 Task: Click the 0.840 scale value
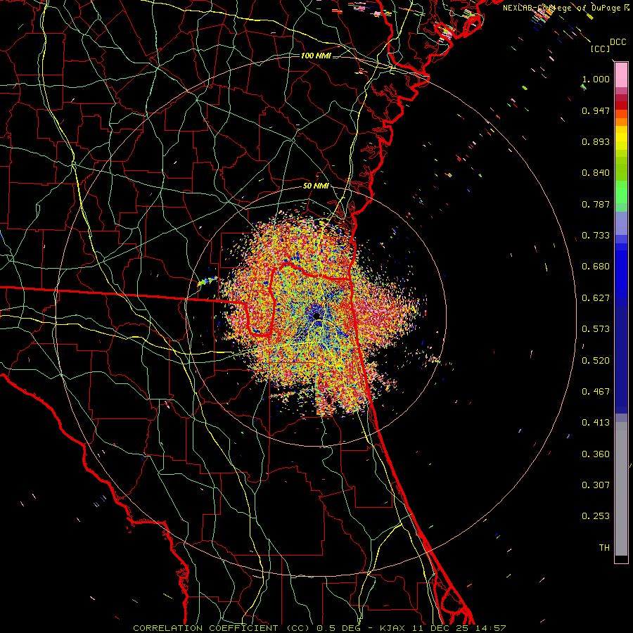click(x=596, y=173)
